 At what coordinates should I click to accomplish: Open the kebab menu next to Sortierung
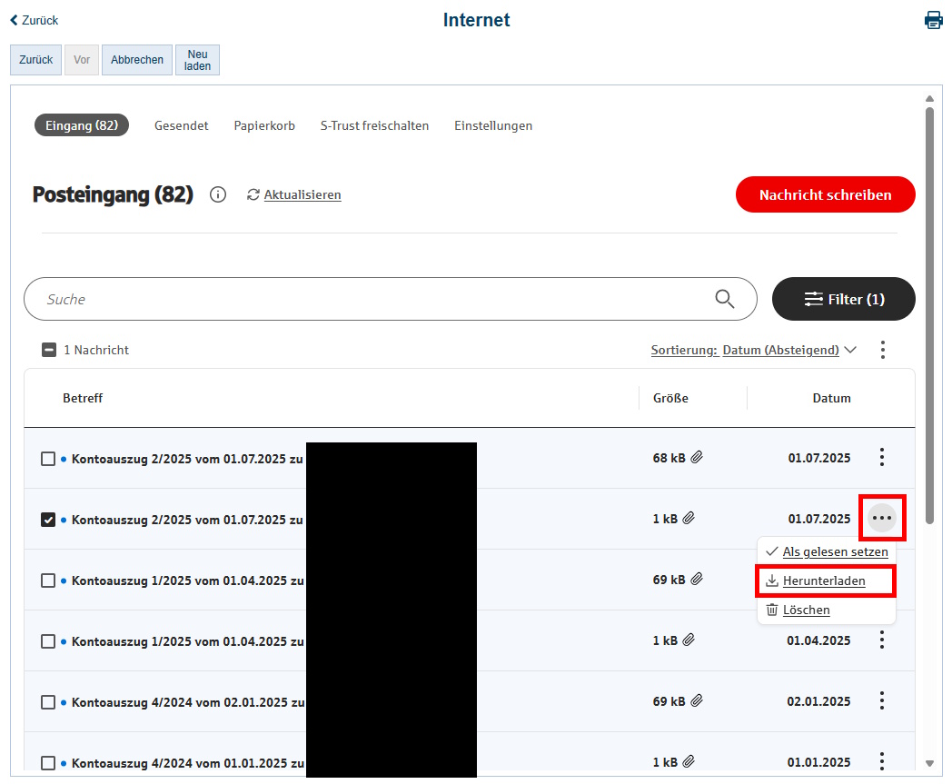click(x=882, y=349)
